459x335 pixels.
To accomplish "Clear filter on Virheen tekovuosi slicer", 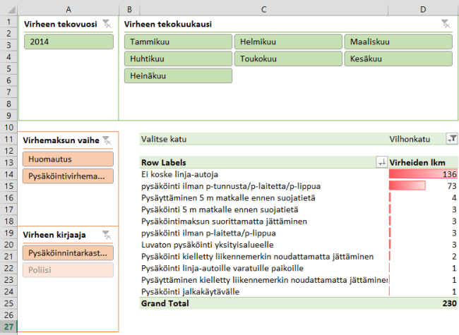I will 106,24.
